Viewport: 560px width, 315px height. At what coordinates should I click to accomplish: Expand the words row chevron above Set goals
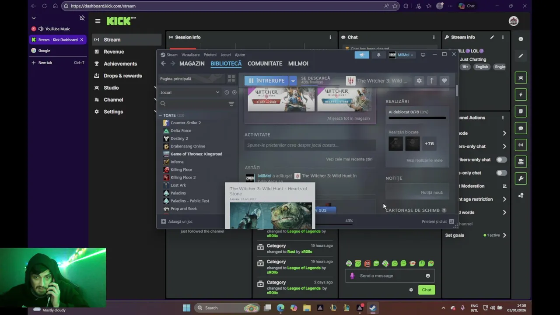click(x=504, y=212)
